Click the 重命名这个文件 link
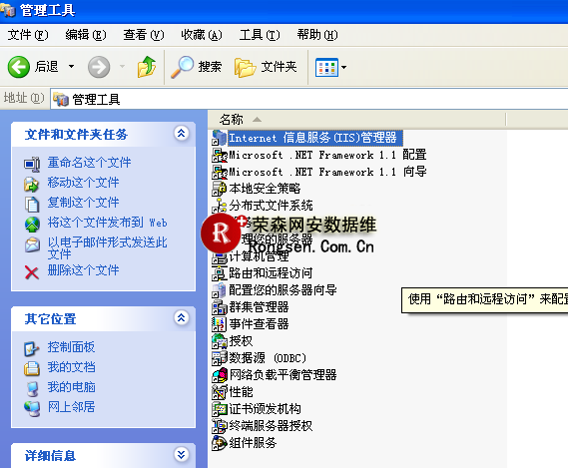This screenshot has width=568, height=468. (89, 163)
